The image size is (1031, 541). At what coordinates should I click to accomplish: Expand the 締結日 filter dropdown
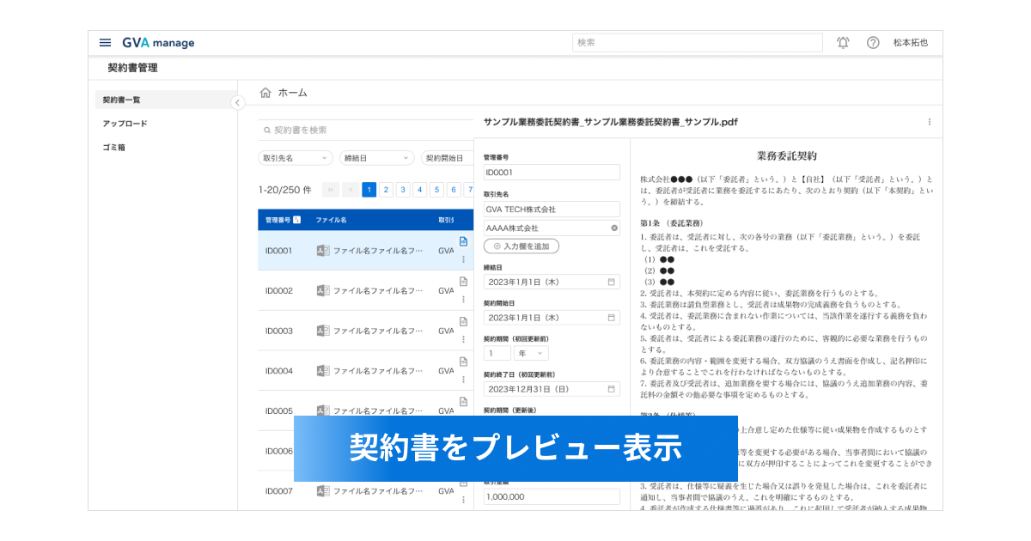click(376, 158)
